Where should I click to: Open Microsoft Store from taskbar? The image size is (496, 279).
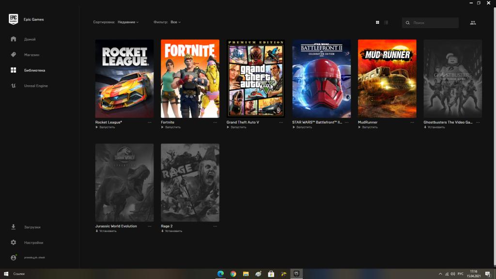tap(271, 274)
